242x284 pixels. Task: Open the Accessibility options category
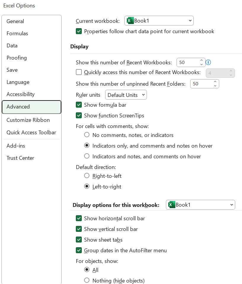pos(31,94)
